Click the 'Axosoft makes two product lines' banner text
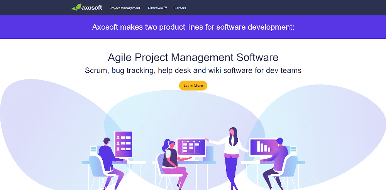This screenshot has width=386, height=190. pos(193,27)
